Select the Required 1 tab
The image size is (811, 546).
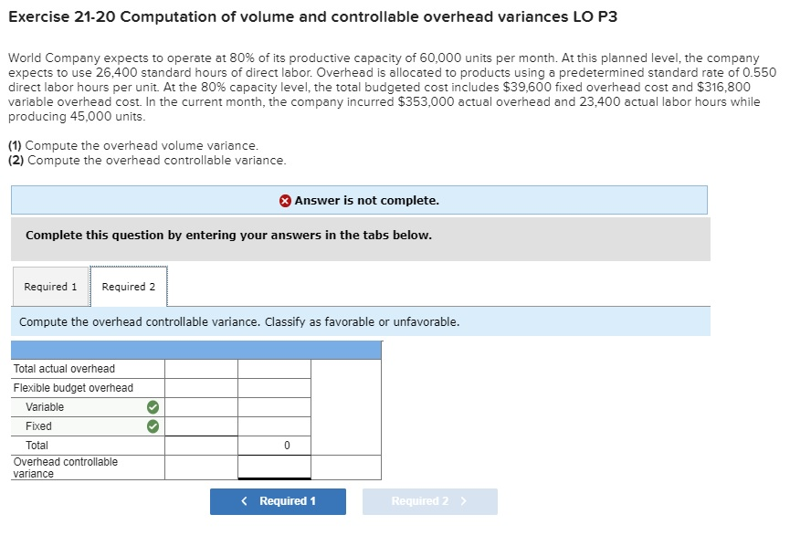[x=49, y=286]
